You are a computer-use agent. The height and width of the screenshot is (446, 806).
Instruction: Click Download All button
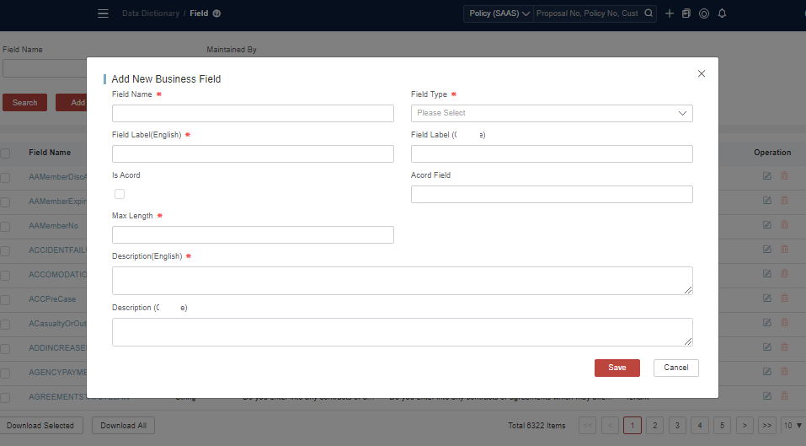(x=123, y=426)
